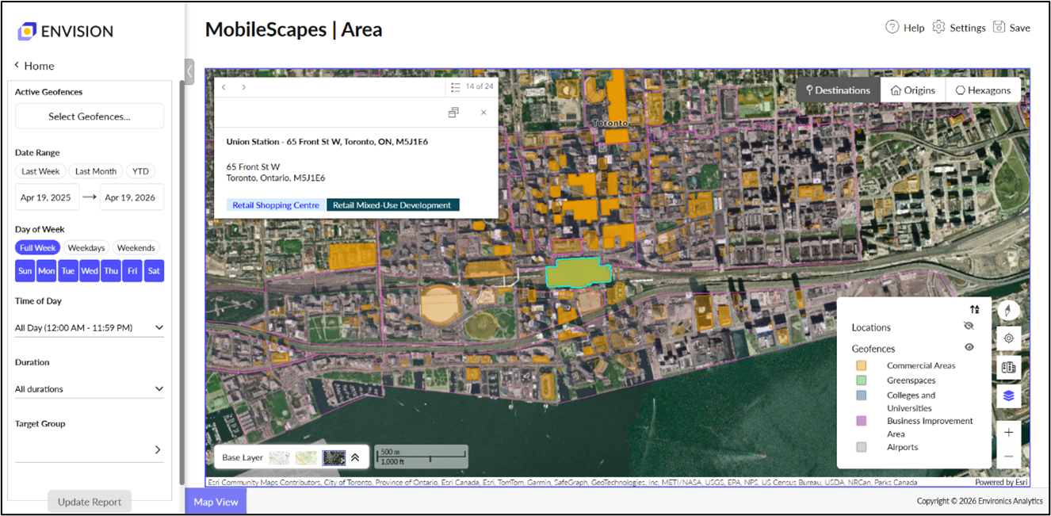Click the sidebar vertical scrollbar
1051x516 pixels.
182,281
